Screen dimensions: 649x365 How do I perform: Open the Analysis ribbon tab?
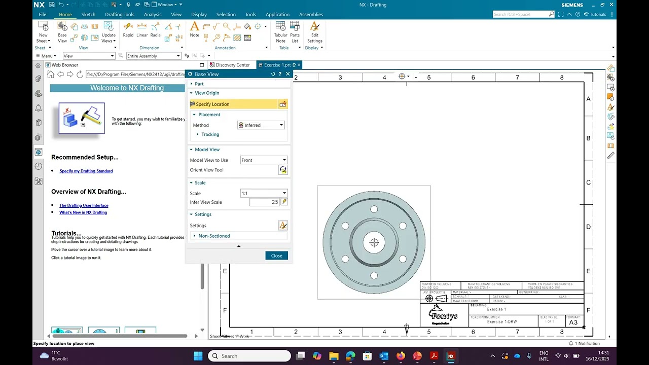point(152,15)
